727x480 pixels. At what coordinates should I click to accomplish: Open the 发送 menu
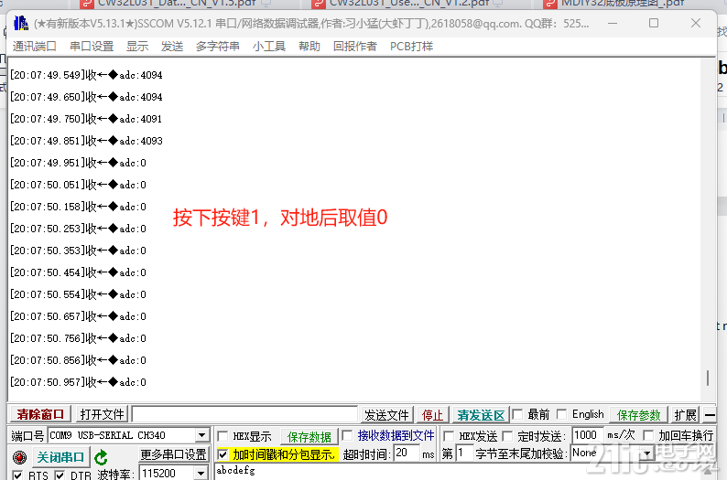click(172, 47)
